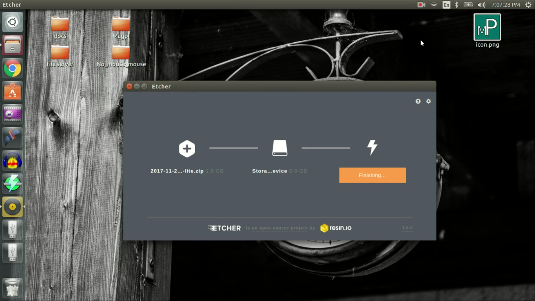Viewport: 535px width, 301px height.
Task: Open Etcher settings gear icon
Action: coord(428,101)
